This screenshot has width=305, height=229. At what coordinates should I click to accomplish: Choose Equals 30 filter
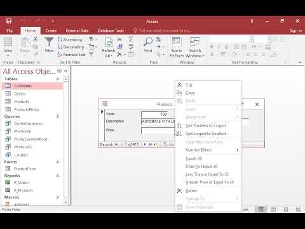208,158
